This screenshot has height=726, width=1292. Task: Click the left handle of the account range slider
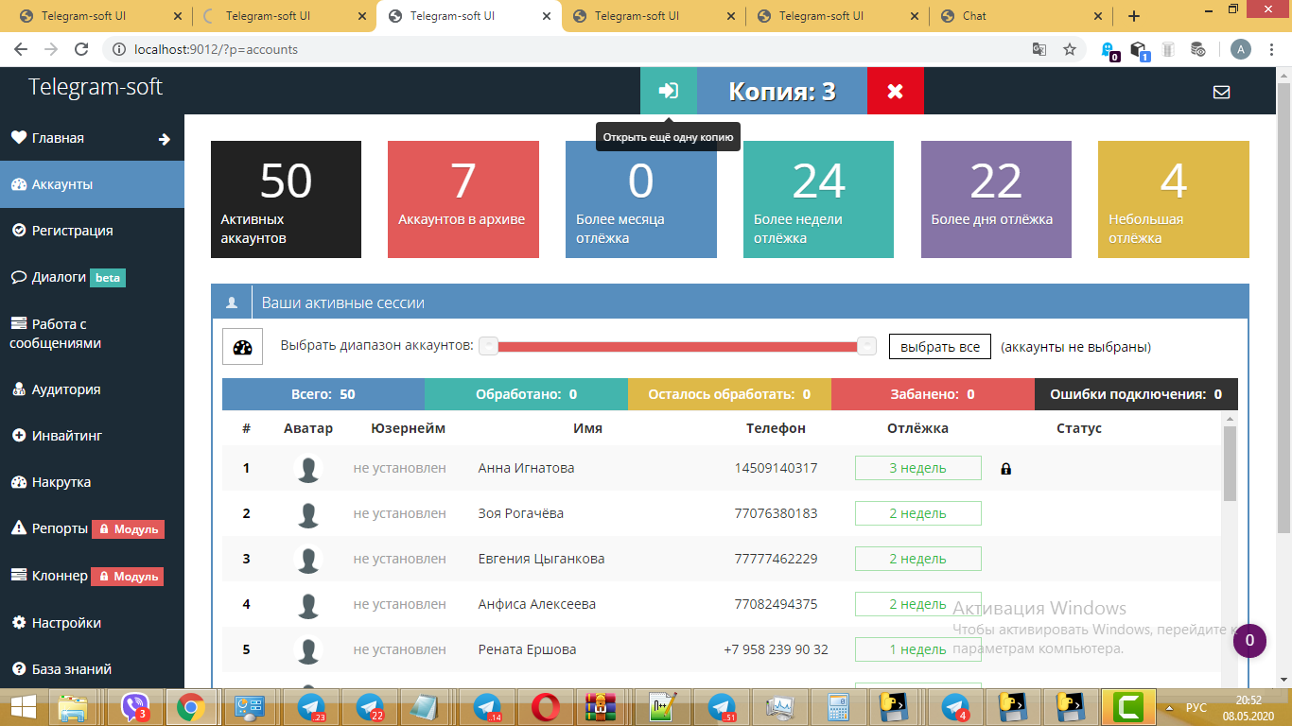coord(488,346)
